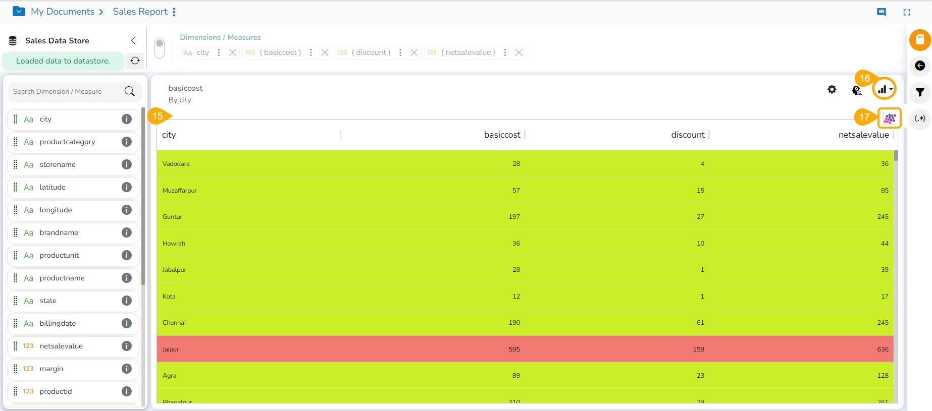Open the Sales Report options menu
Screen dimensions: 932x411
tap(174, 12)
